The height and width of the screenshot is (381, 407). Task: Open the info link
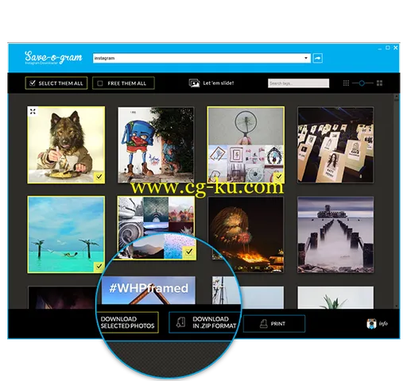click(383, 324)
